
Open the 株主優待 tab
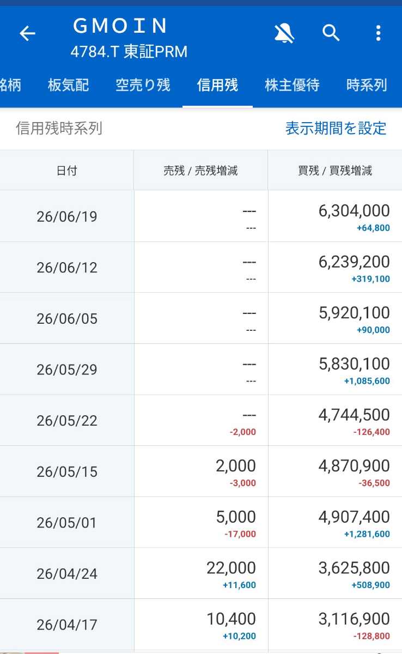pos(292,85)
